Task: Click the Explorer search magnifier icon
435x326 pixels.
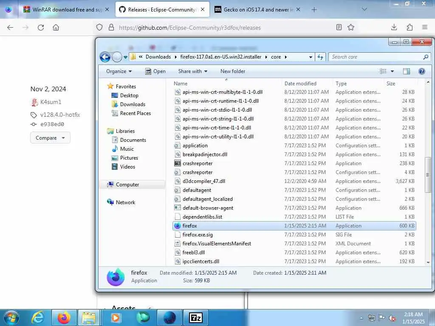Action: (426, 57)
